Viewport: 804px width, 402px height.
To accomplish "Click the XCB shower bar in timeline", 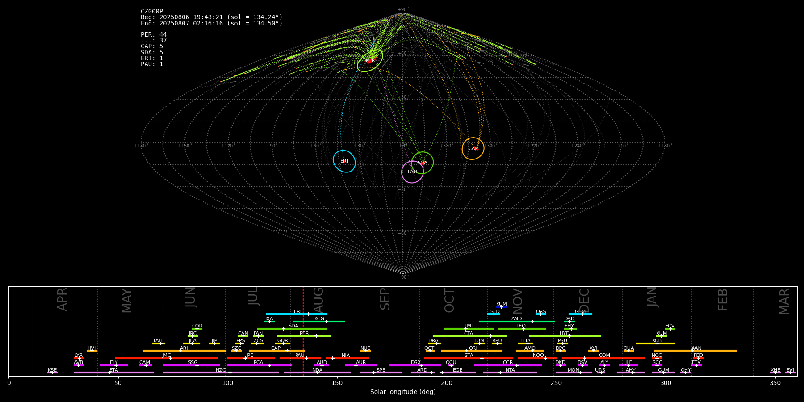I will 656,343.
